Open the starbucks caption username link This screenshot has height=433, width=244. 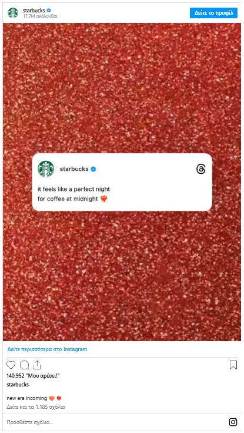tap(18, 384)
